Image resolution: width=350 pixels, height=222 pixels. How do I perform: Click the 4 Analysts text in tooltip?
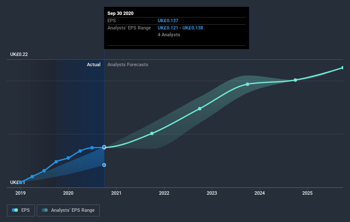click(169, 35)
